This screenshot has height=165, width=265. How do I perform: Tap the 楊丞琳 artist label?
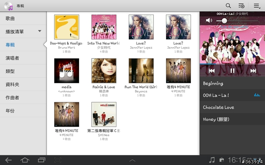(x=104, y=91)
